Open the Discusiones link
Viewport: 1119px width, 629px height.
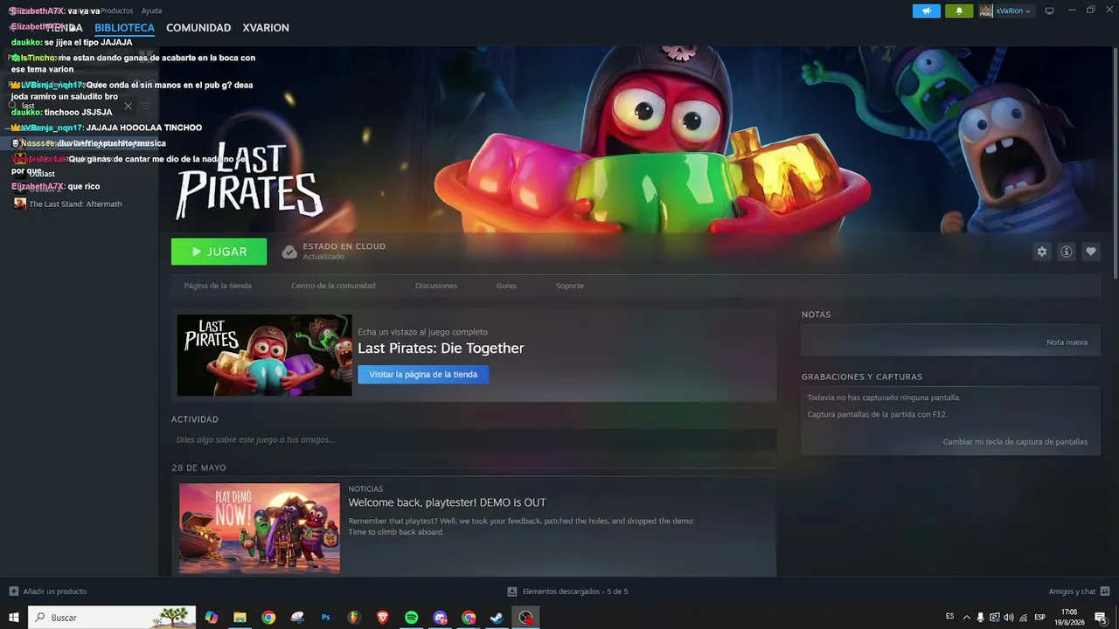tap(436, 286)
